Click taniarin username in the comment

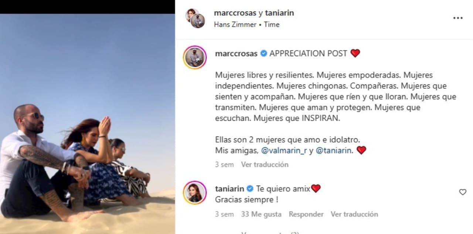(x=229, y=189)
